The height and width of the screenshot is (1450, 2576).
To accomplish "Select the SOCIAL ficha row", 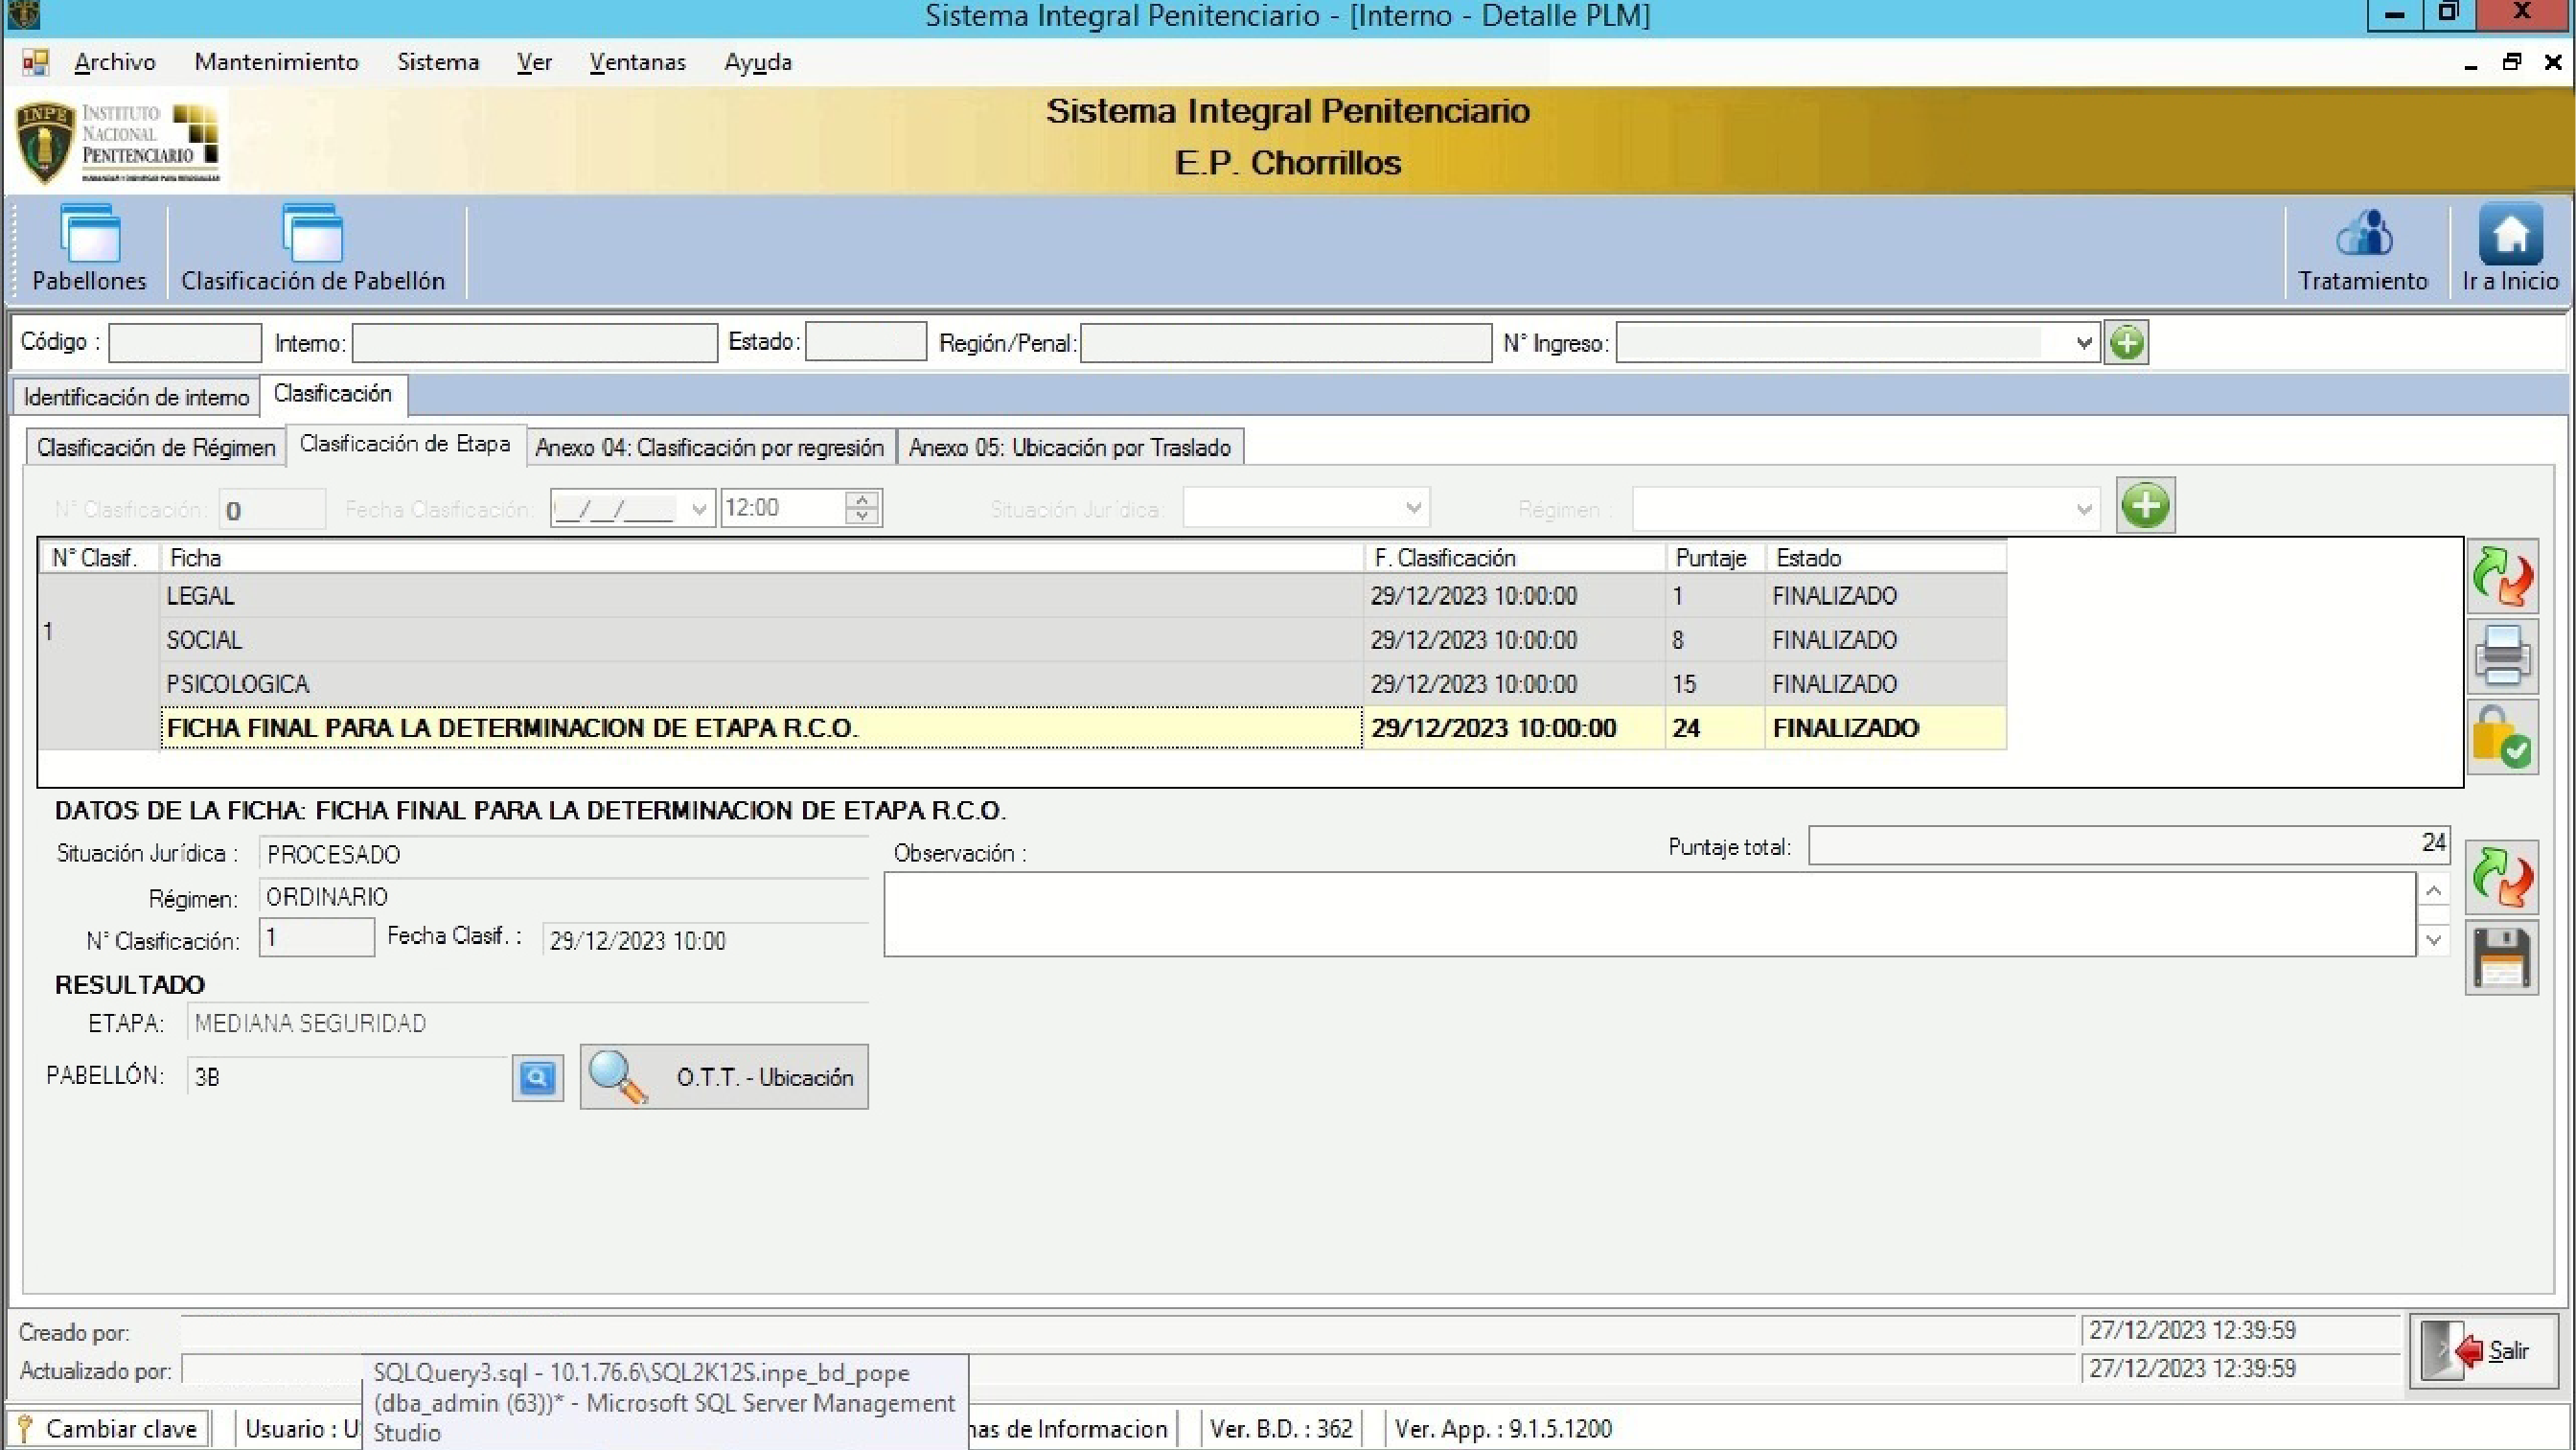I will point(1083,640).
